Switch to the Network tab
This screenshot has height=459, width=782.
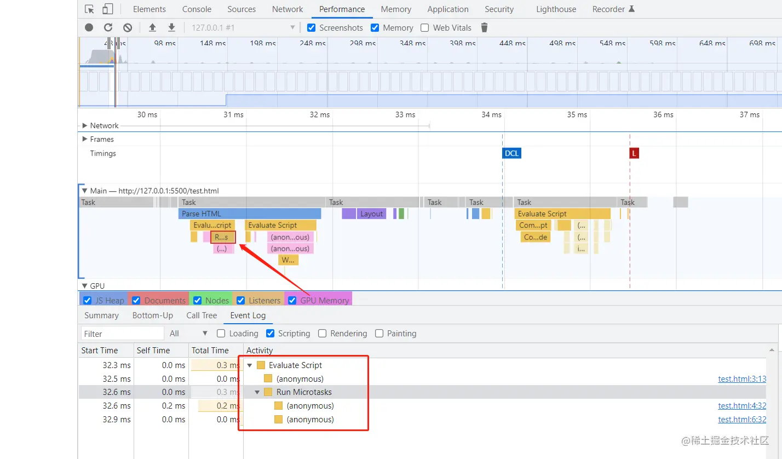pyautogui.click(x=287, y=9)
